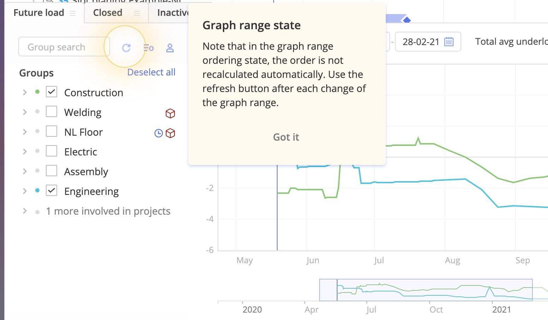The width and height of the screenshot is (548, 320).
Task: Expand '1 more involved in projects' row
Action: (x=25, y=211)
